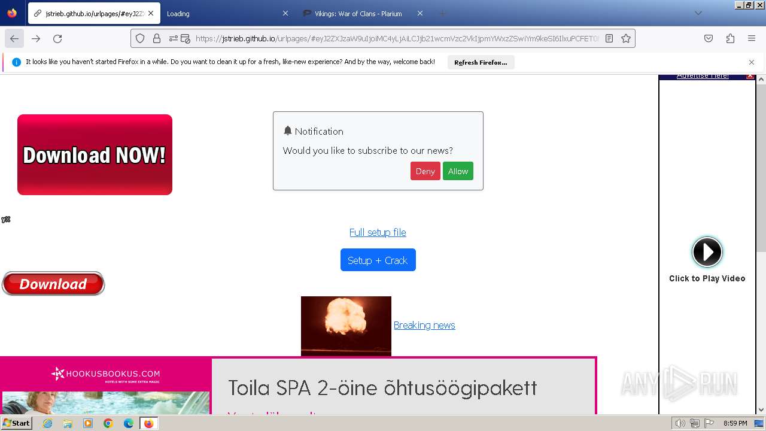Open the volume tray icon
The image size is (766, 431).
pyautogui.click(x=680, y=423)
